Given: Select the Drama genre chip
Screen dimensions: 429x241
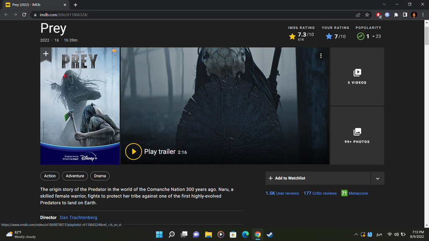Looking at the screenshot, I should 100,176.
